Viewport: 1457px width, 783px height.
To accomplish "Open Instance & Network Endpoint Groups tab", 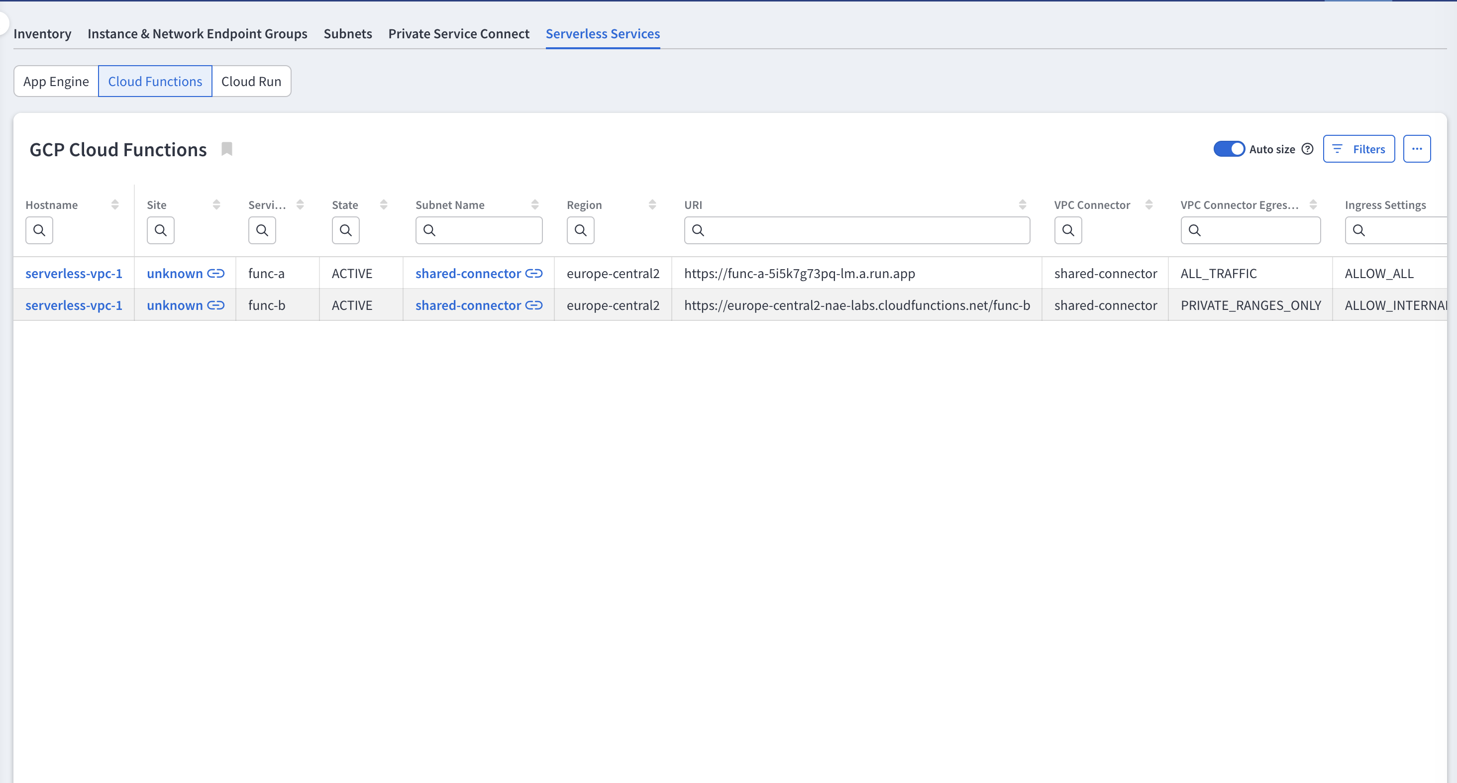I will pyautogui.click(x=198, y=34).
